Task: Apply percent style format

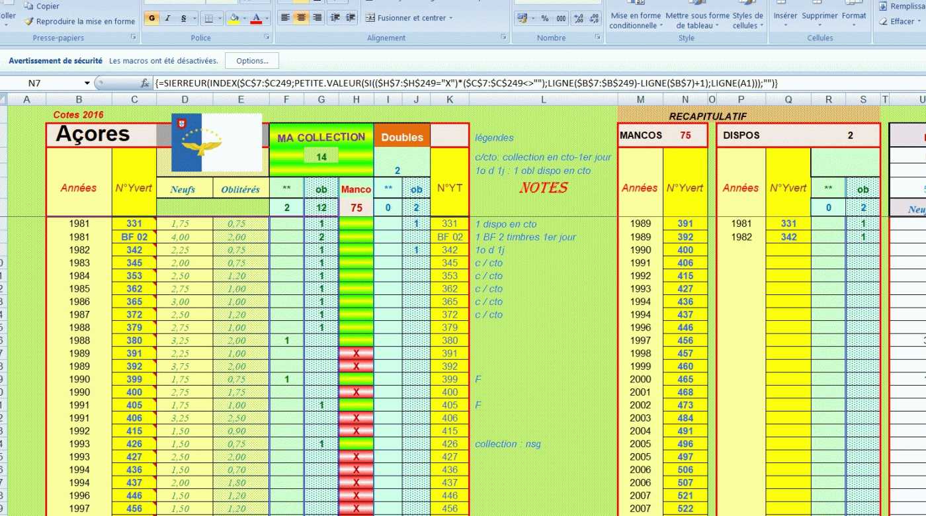Action: 545,18
